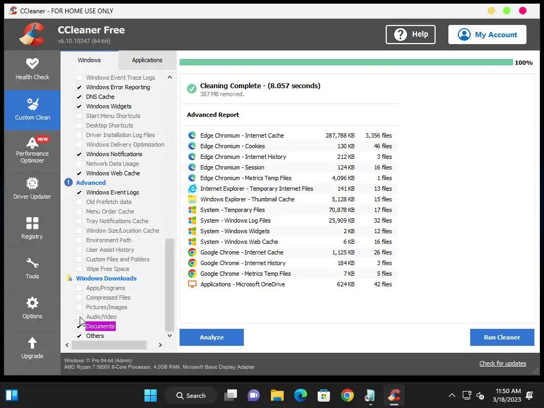
Task: Open the notification center bell icon
Action: tap(530, 395)
